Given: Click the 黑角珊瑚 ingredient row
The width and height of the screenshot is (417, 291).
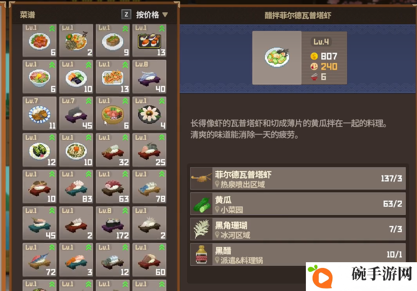Looking at the screenshot, I should click(x=298, y=229).
